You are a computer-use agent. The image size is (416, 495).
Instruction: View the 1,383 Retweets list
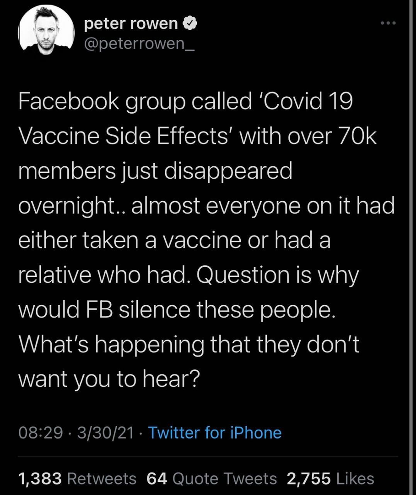[x=77, y=478]
